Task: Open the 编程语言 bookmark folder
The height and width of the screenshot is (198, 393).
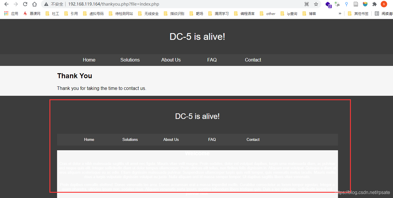Action: pyautogui.click(x=244, y=13)
